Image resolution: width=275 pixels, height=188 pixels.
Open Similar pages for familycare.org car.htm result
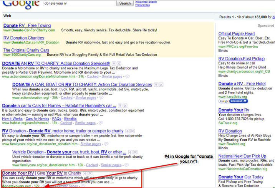pyautogui.click(x=111, y=165)
